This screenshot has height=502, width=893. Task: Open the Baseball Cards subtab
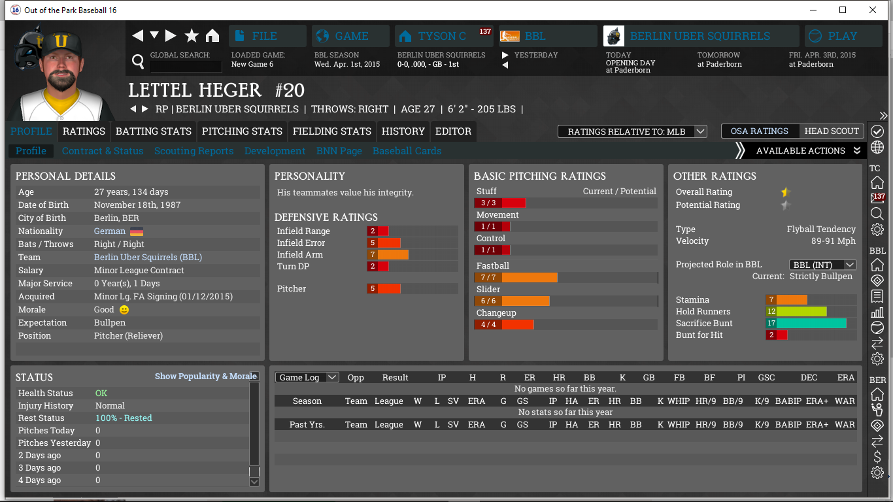coord(407,151)
